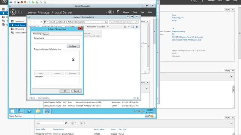Select Local Server in sidebar

coord(18,25)
